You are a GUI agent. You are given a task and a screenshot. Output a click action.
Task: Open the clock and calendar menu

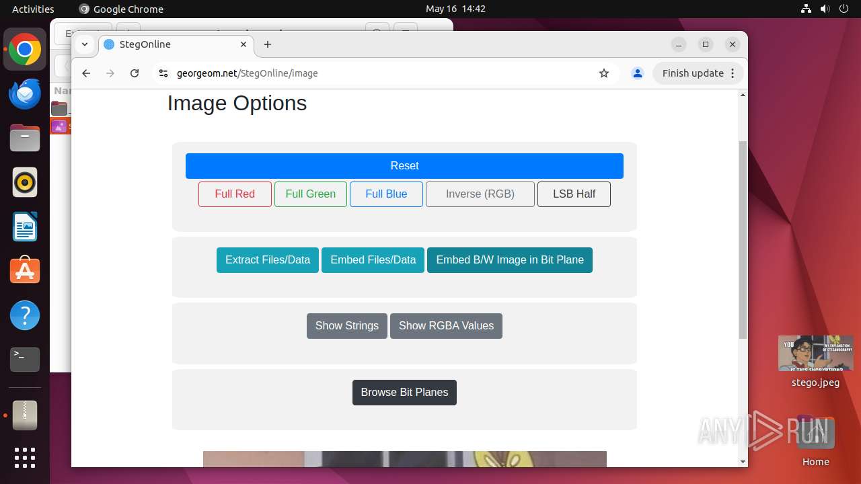point(455,9)
